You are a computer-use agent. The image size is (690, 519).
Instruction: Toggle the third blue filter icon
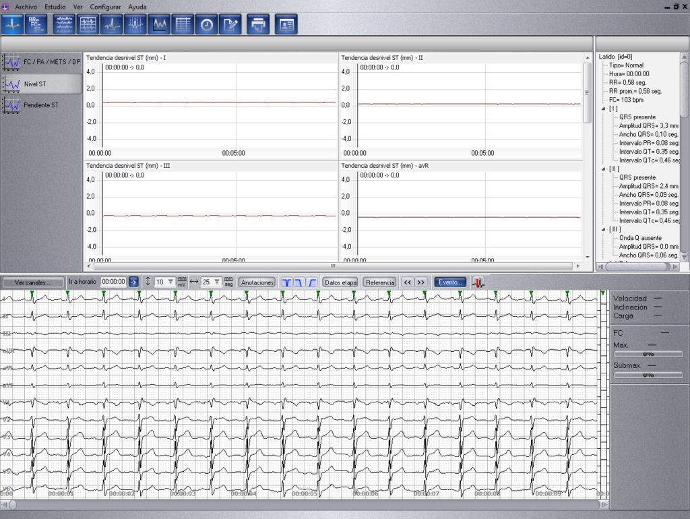point(311,282)
